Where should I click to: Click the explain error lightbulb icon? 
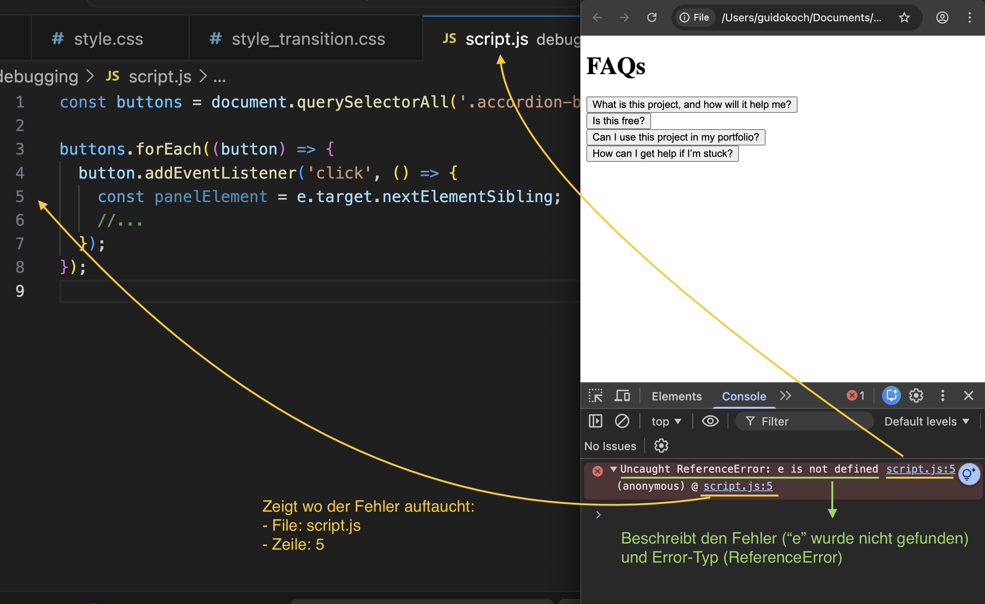click(x=969, y=474)
